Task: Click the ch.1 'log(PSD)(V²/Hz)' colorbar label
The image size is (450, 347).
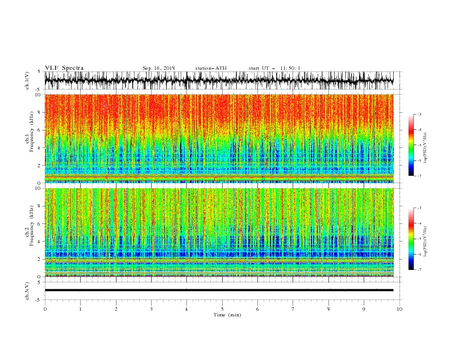Action: tap(426, 148)
